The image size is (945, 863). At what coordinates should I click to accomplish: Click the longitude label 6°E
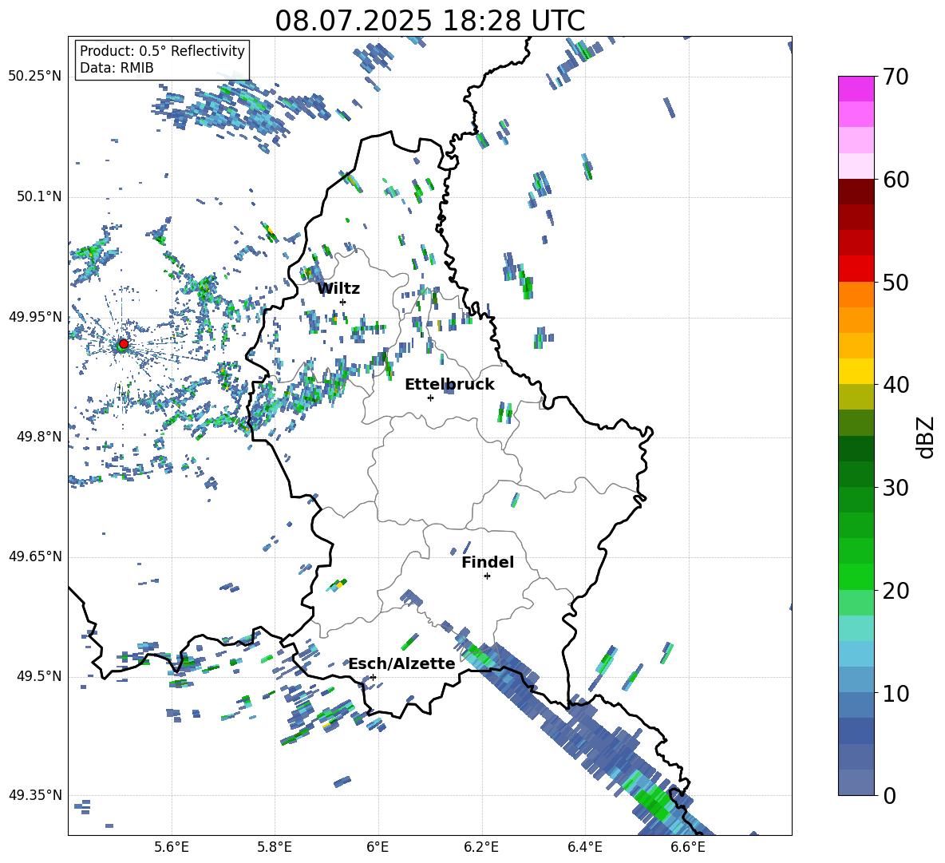point(378,847)
